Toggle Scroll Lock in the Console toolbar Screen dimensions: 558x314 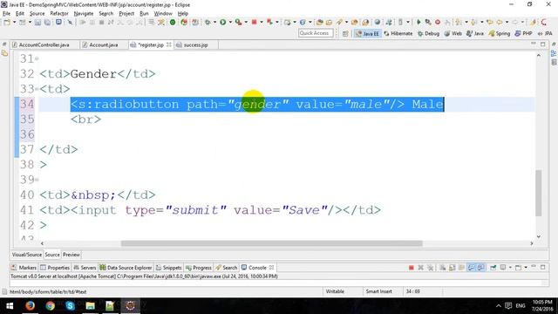click(x=452, y=268)
